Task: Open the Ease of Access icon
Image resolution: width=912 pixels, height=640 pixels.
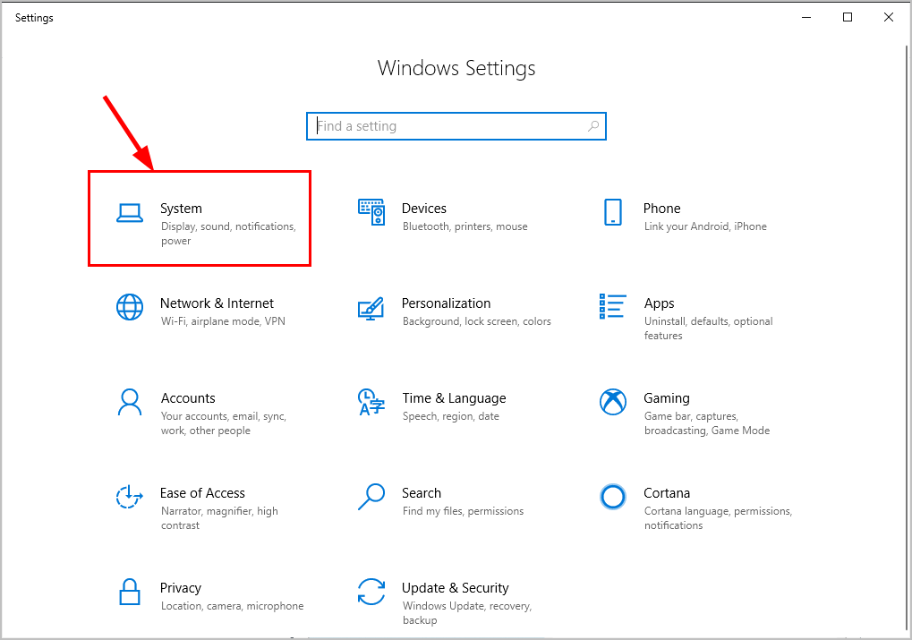Action: pos(129,497)
